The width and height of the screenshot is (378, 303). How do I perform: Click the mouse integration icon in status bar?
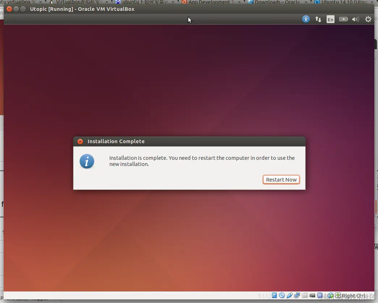tap(331, 295)
